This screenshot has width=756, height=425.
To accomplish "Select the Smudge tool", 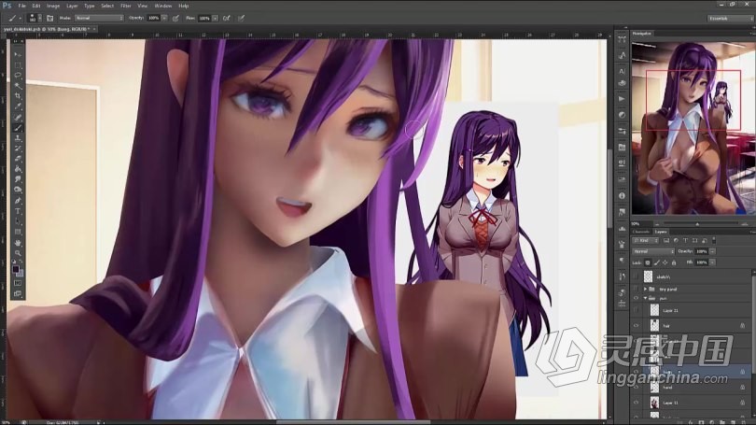I will click(18, 179).
